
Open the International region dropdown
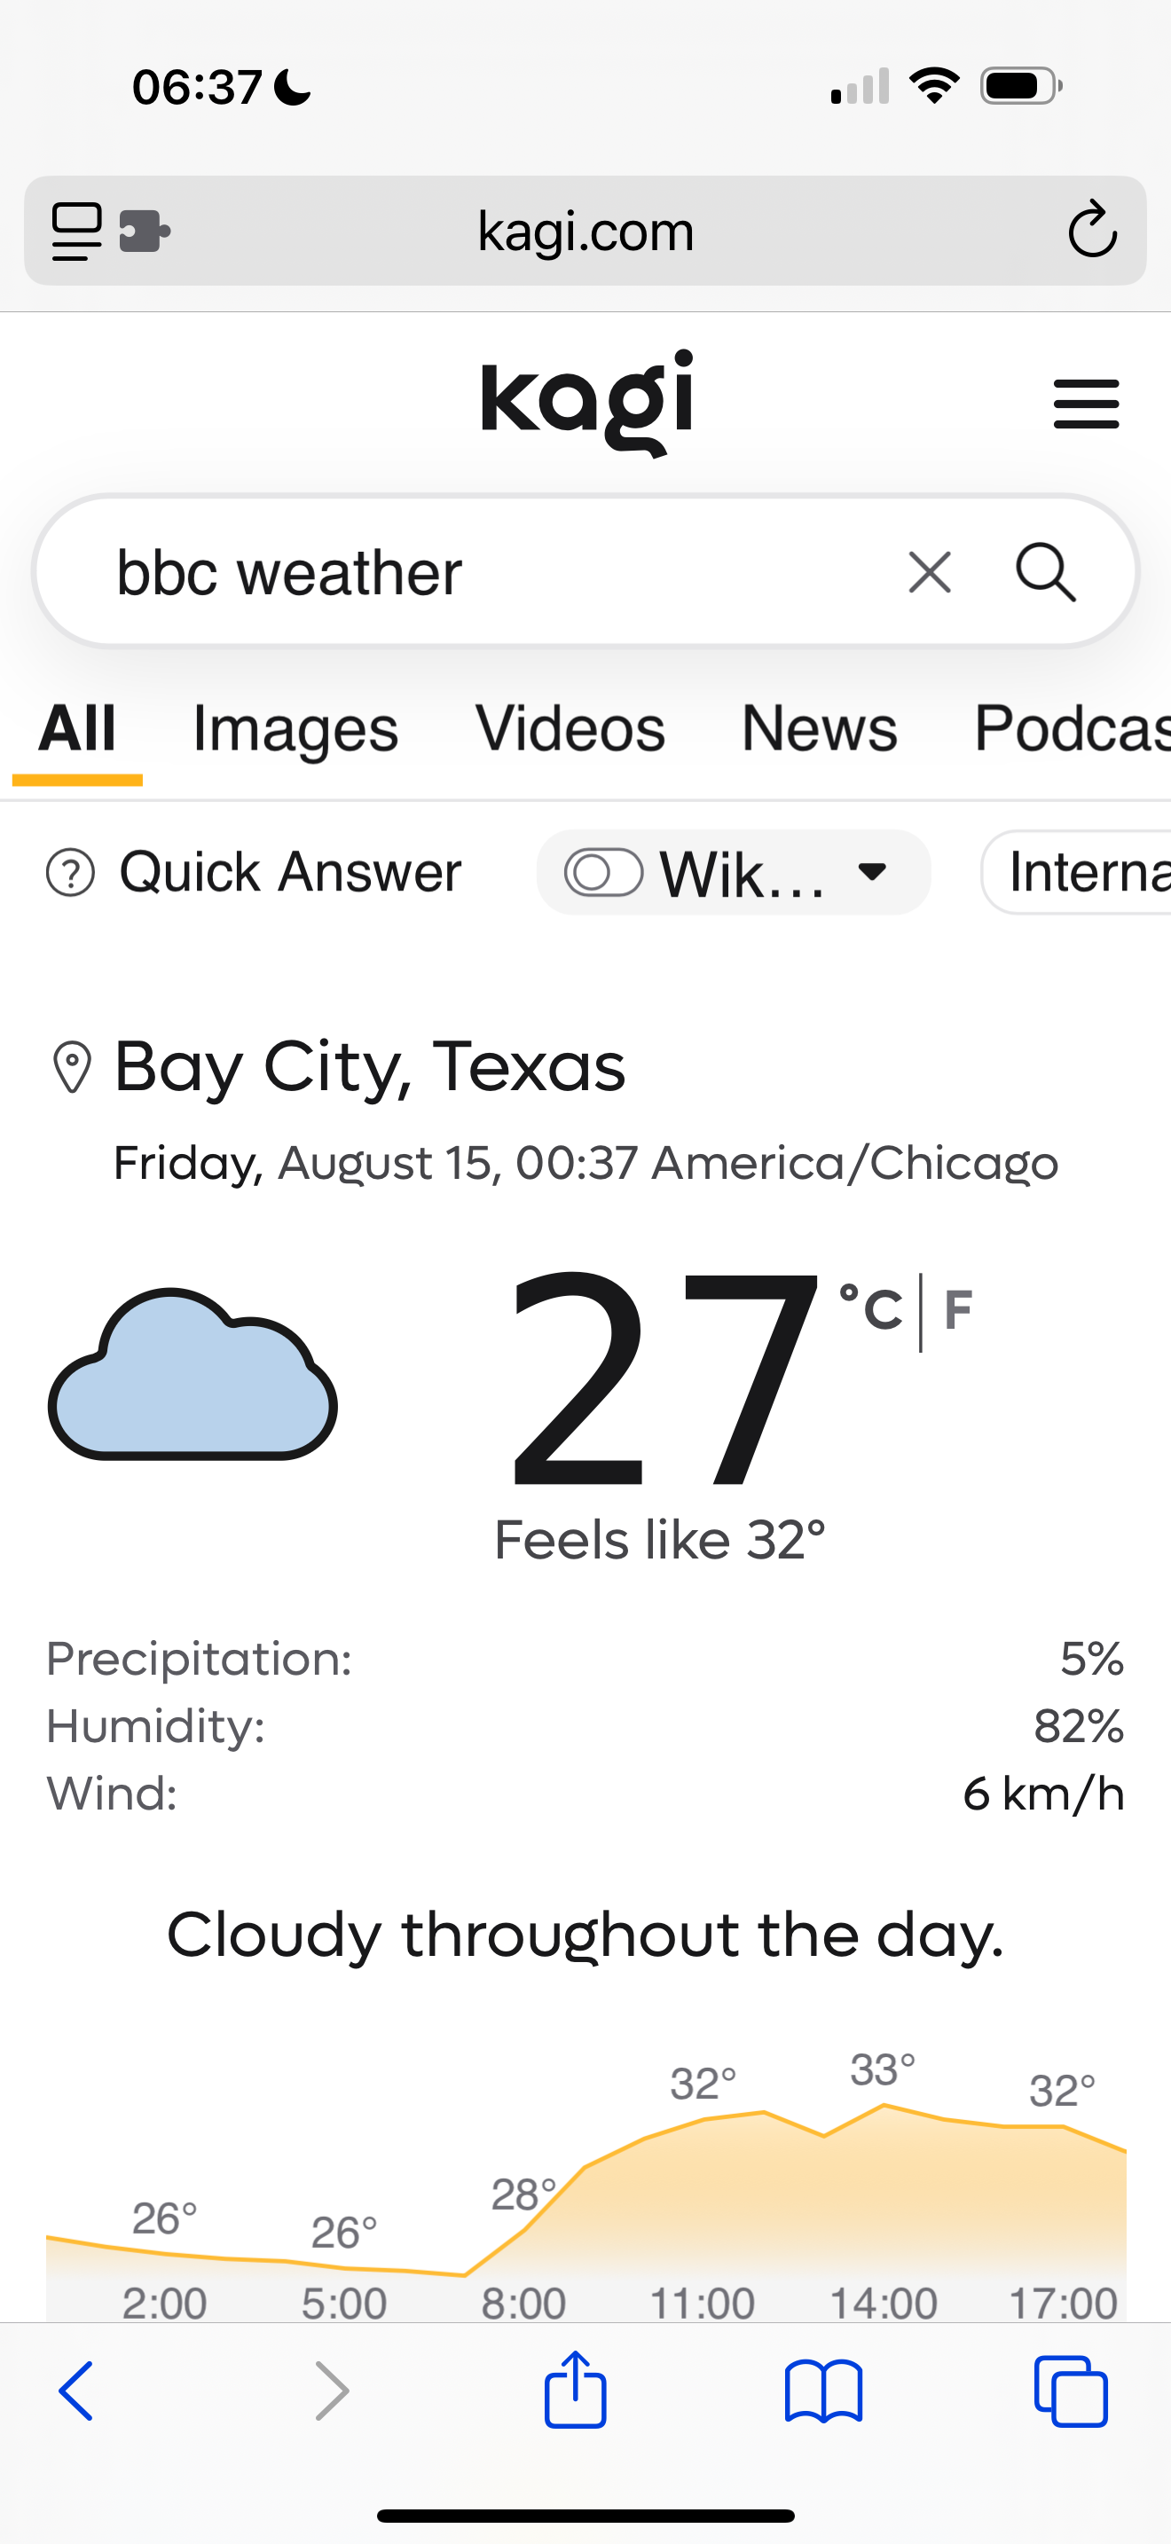pos(1081,873)
